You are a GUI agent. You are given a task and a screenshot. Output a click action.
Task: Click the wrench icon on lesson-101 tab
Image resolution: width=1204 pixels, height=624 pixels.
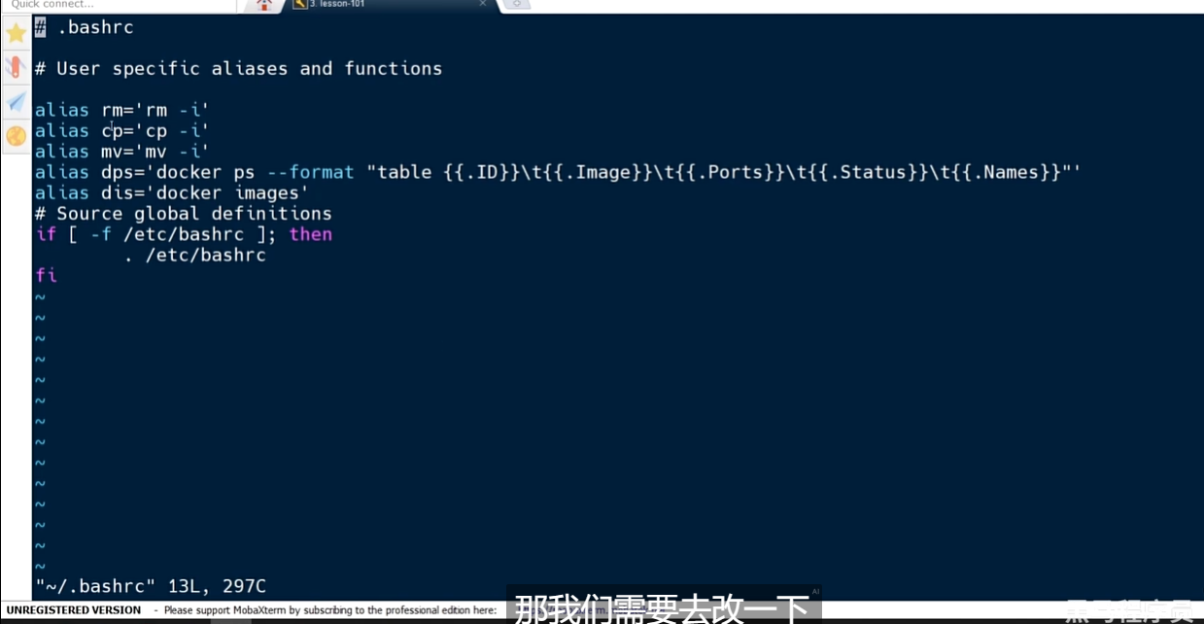[300, 4]
